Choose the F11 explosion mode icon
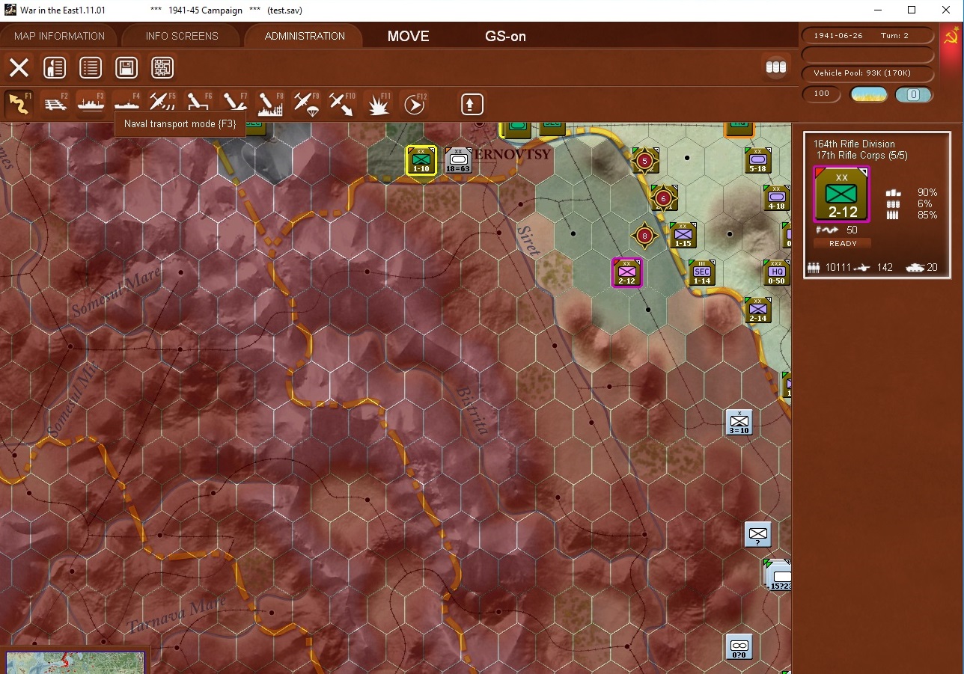The width and height of the screenshot is (964, 674). point(378,104)
